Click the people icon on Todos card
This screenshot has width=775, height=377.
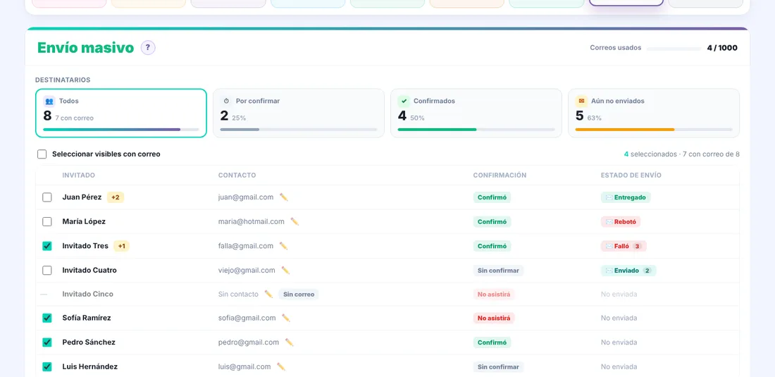[49, 101]
